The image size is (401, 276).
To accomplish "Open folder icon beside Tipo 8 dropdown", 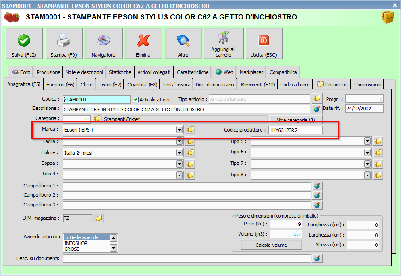I will 378,175.
